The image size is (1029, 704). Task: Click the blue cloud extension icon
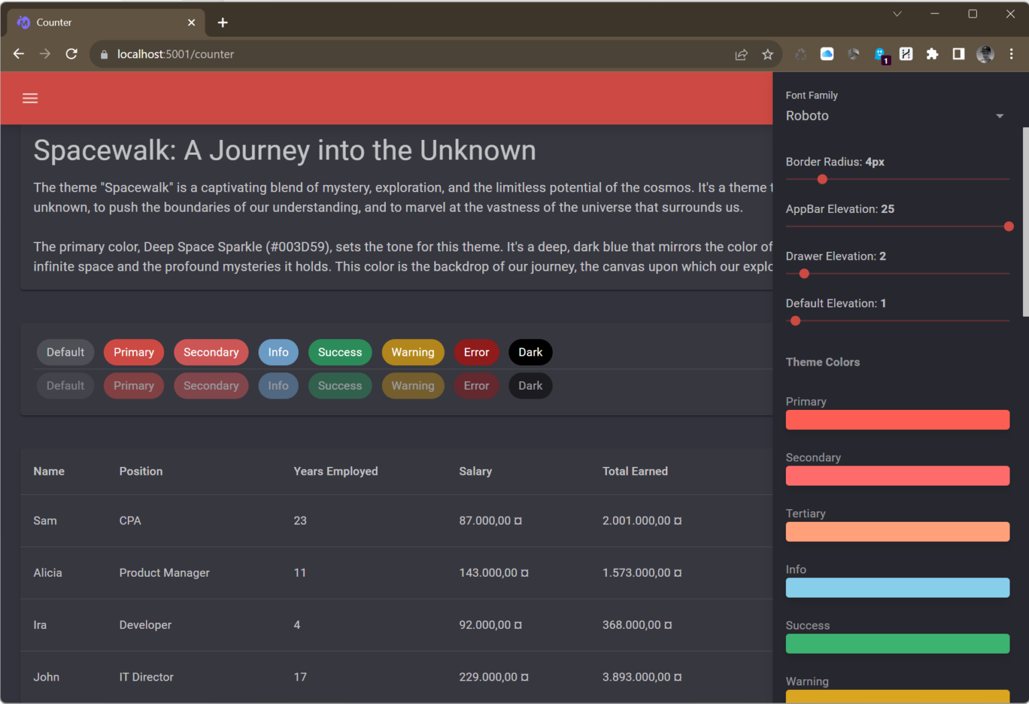click(827, 54)
